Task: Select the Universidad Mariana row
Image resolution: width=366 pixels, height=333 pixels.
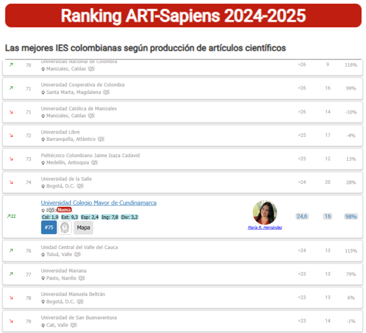Action: 182,274
